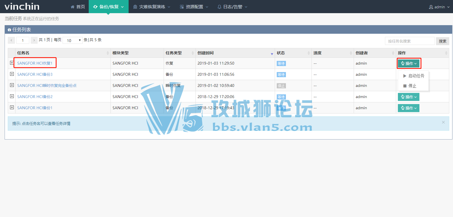453x217 pixels.
Task: Click 停止 status badge of instant recovery task
Action: click(281, 86)
